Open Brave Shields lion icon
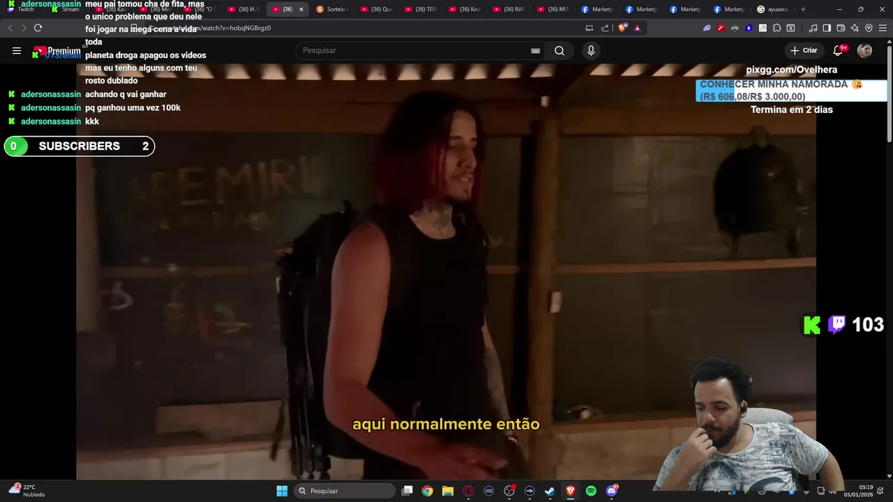 click(622, 28)
